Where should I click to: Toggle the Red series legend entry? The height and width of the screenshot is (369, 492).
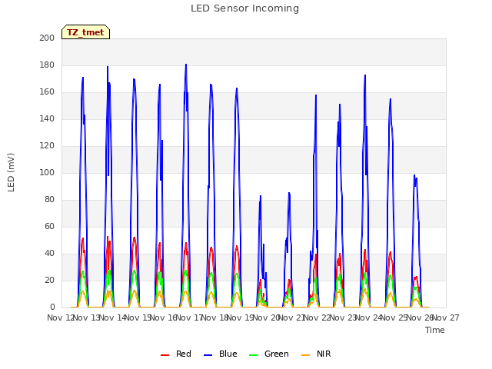point(176,354)
